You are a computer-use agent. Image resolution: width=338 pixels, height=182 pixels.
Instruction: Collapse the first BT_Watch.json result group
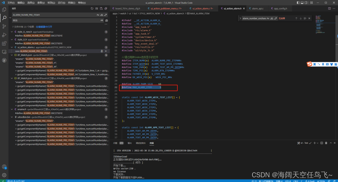pyautogui.click(x=13, y=55)
